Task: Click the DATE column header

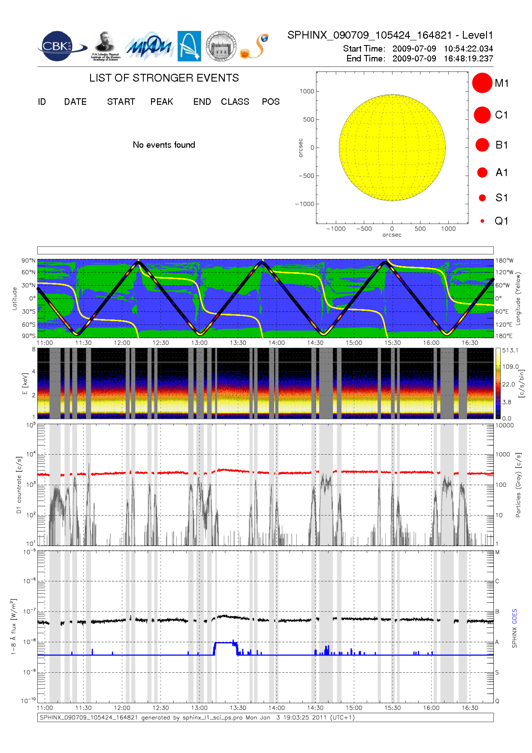Action: click(x=76, y=102)
